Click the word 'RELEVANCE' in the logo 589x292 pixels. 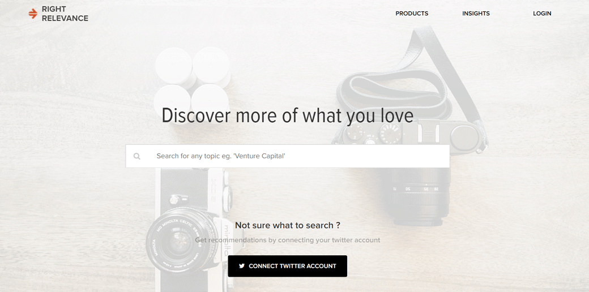tap(65, 18)
